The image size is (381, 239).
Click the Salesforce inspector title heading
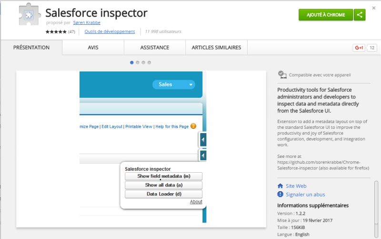point(96,13)
